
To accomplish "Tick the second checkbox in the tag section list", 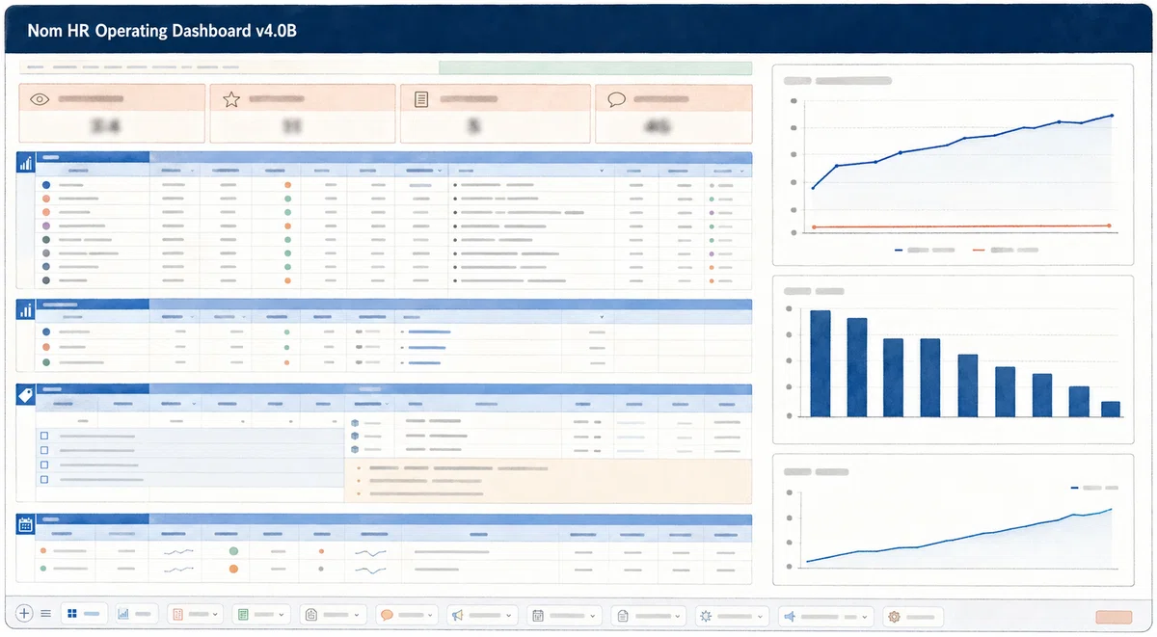I will [x=44, y=451].
